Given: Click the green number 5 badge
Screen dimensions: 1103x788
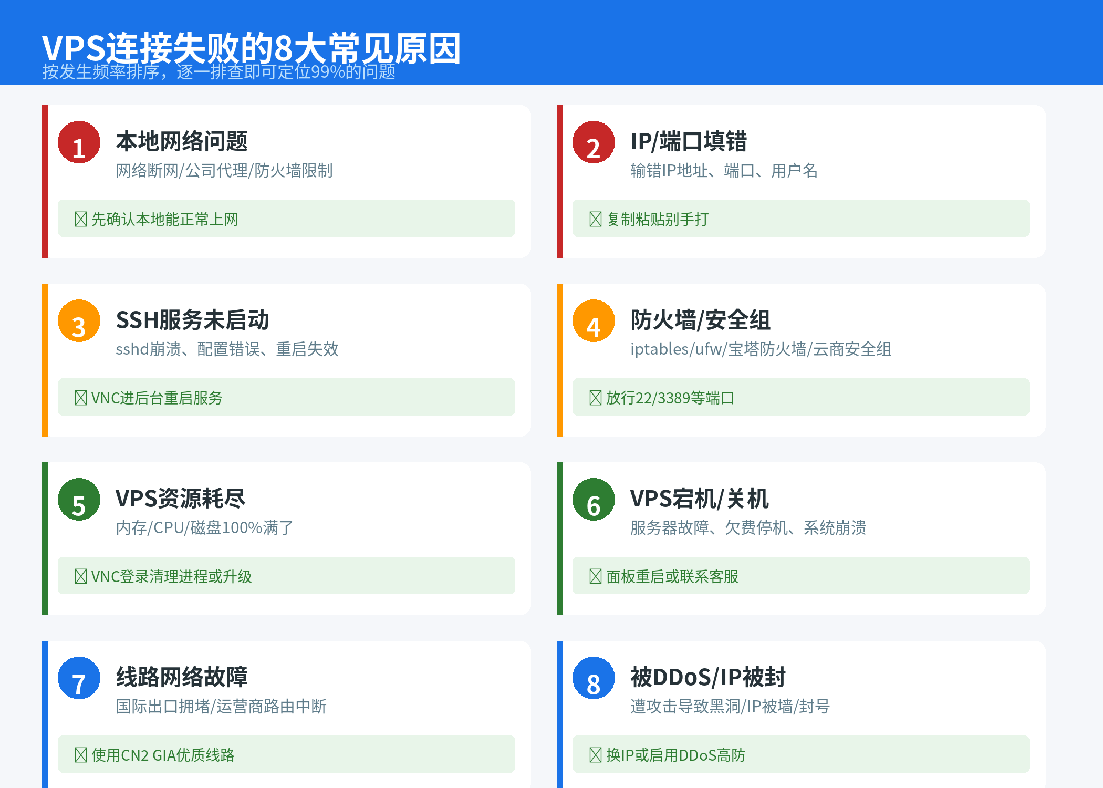Looking at the screenshot, I should [79, 500].
